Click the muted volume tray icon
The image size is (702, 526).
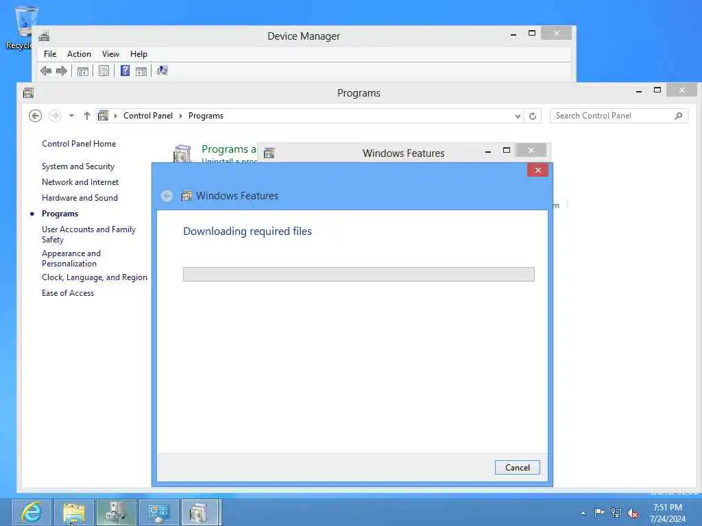point(633,514)
